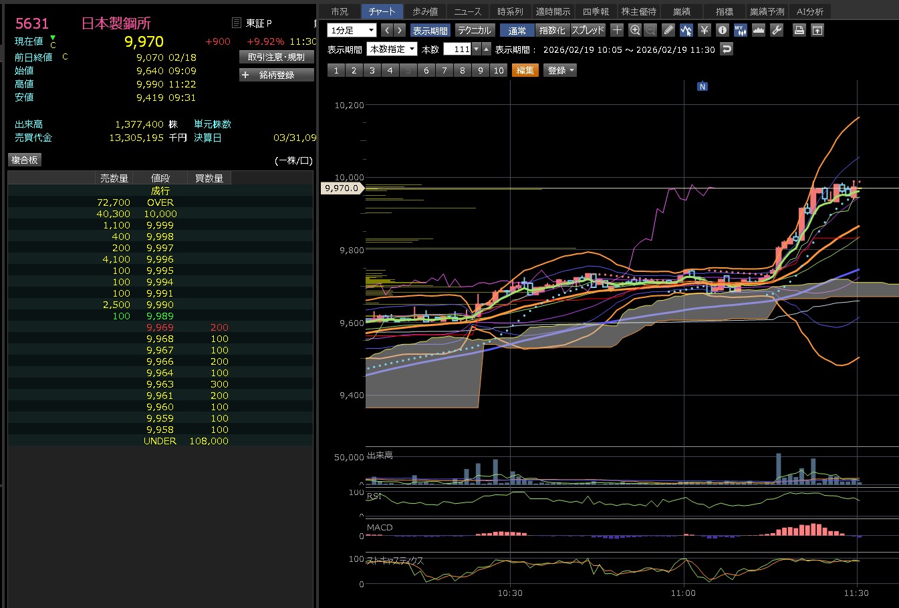The image size is (899, 608).
Task: Click the 9,970.0 current price marker
Action: 342,188
